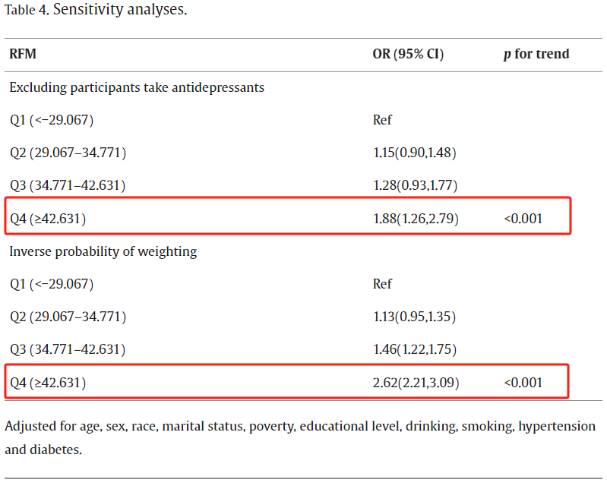Viewport: 607px width, 489px height.
Task: Click the first <0.001 p-value
Action: [523, 219]
